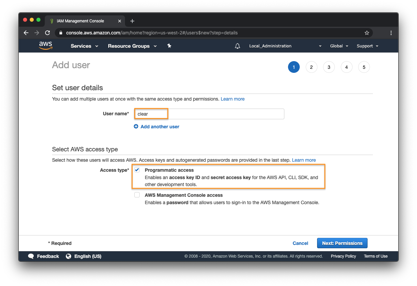The image size is (417, 286).
Task: Go to wizard step 5
Action: tap(364, 67)
